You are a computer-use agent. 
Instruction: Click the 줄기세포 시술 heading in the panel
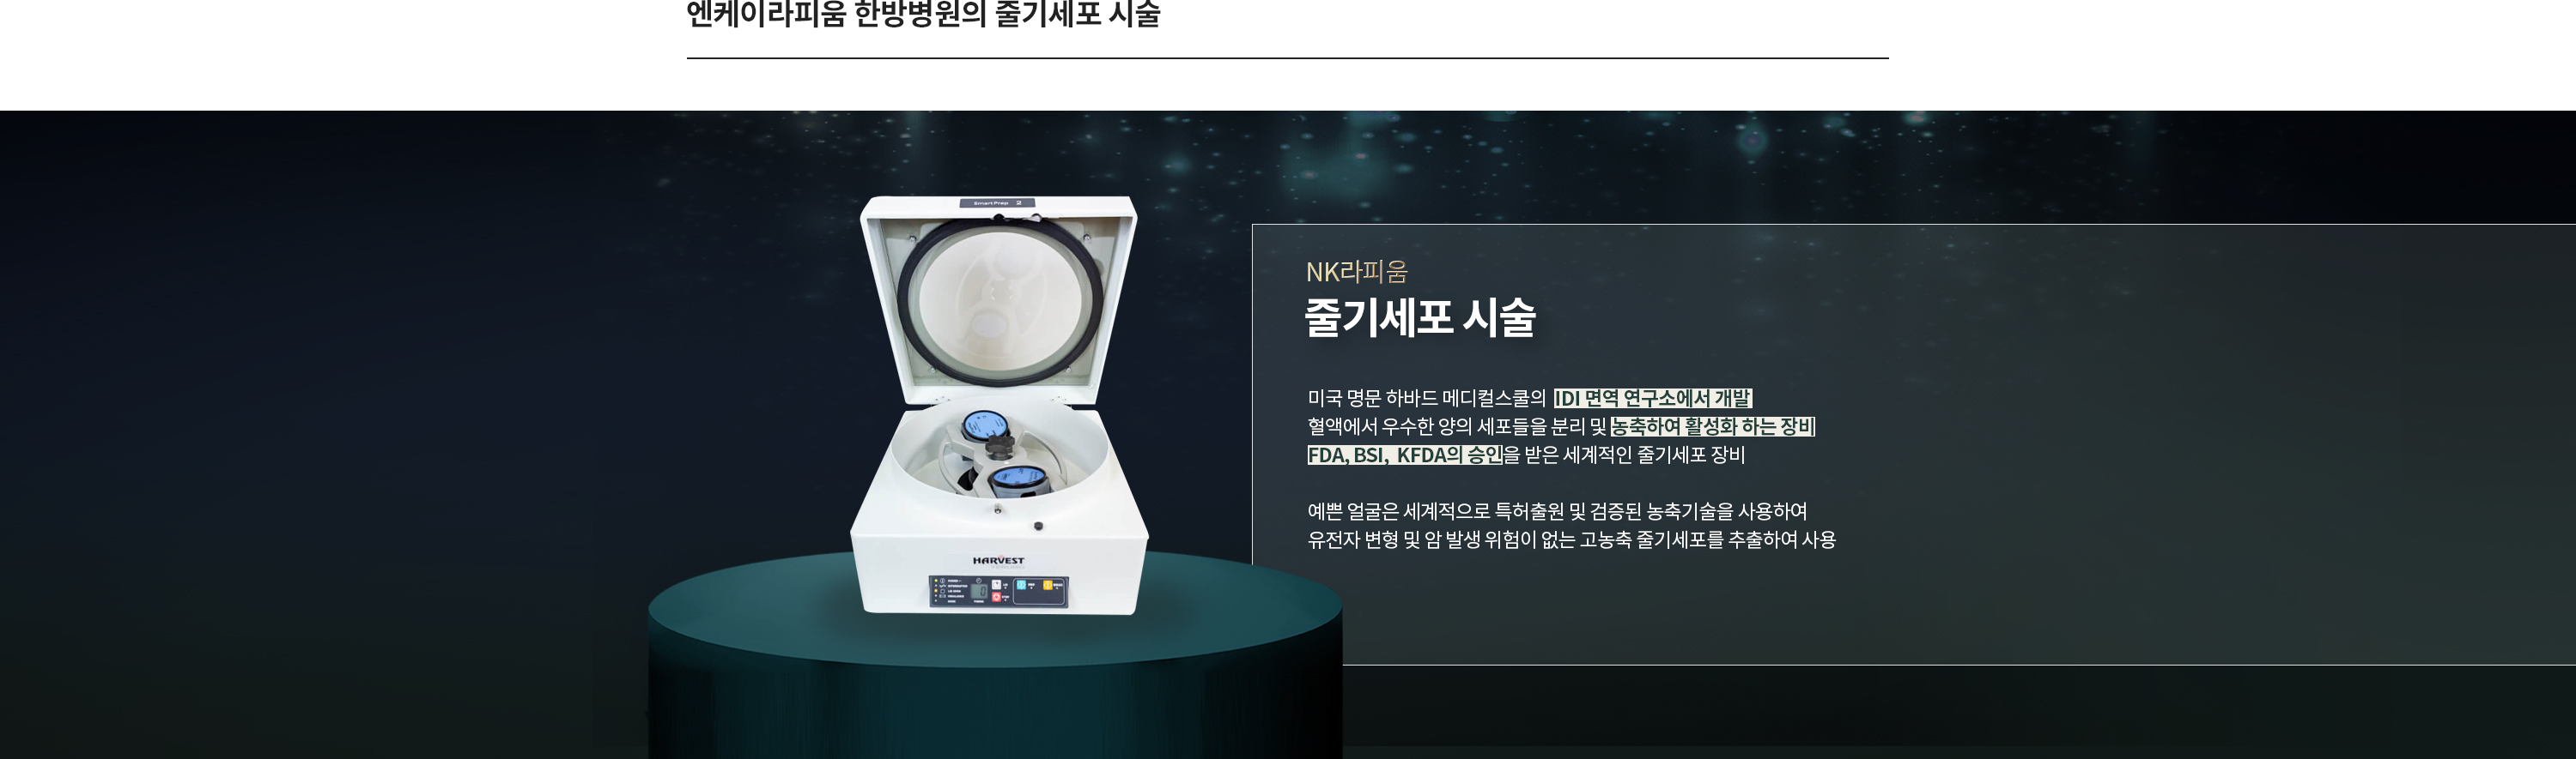pyautogui.click(x=1420, y=317)
